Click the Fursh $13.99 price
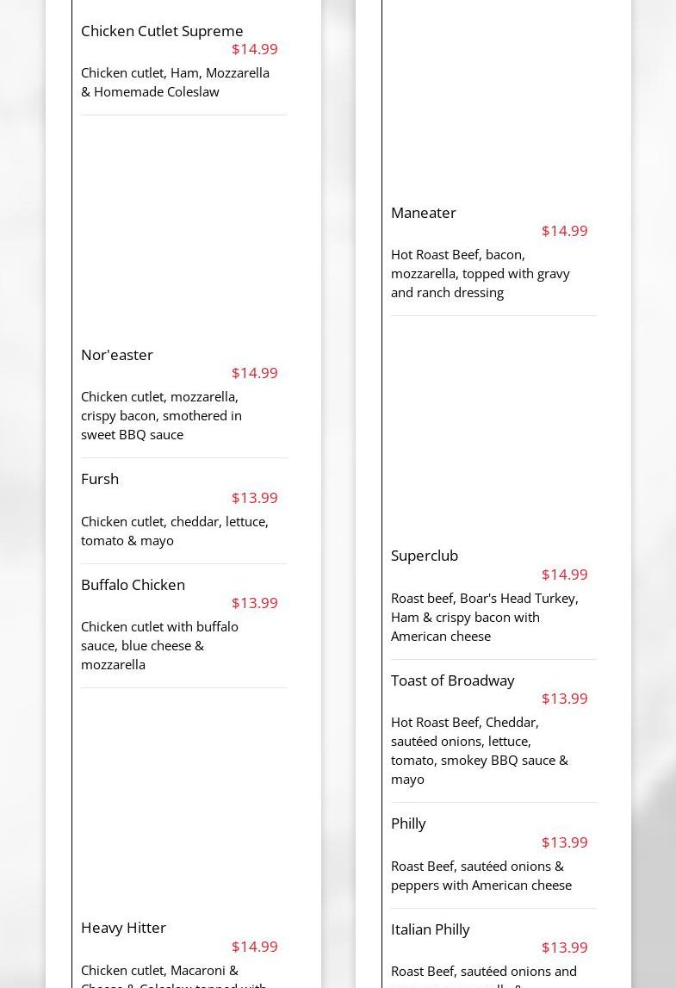 (254, 498)
